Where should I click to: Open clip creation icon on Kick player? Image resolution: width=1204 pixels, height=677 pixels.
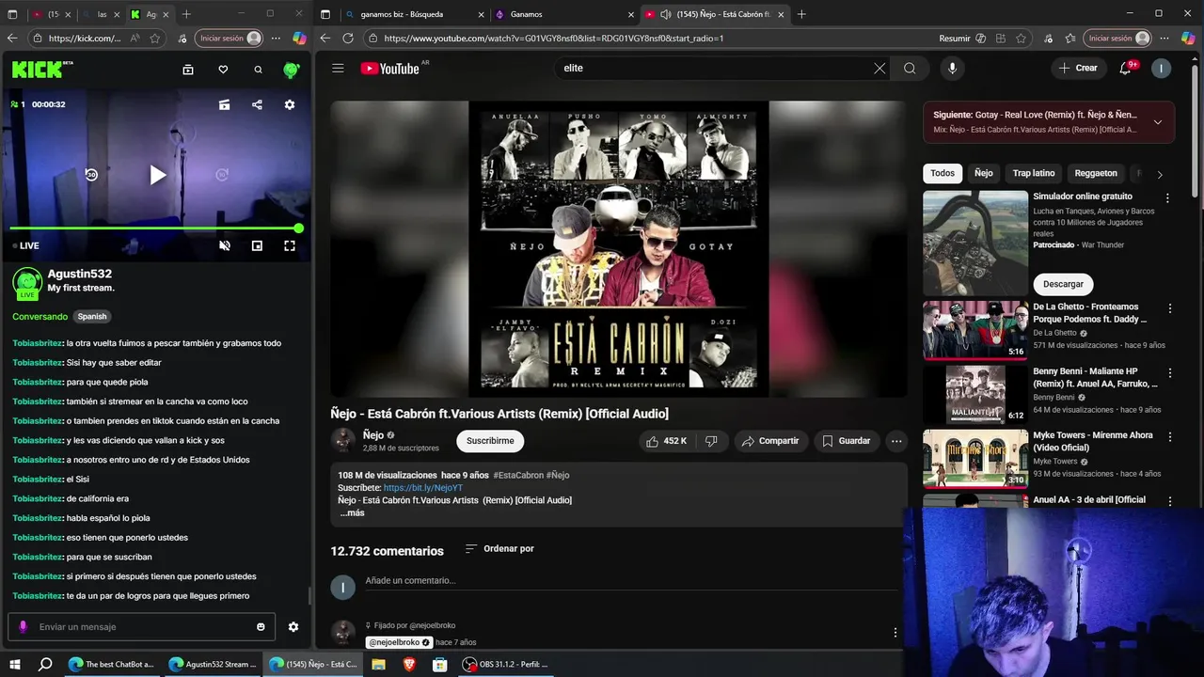(x=224, y=104)
